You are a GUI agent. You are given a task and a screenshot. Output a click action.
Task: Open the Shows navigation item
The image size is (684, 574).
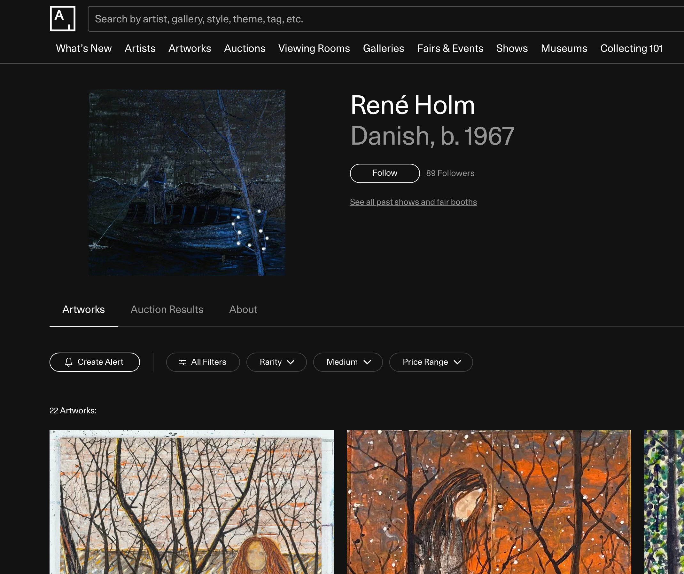tap(512, 48)
